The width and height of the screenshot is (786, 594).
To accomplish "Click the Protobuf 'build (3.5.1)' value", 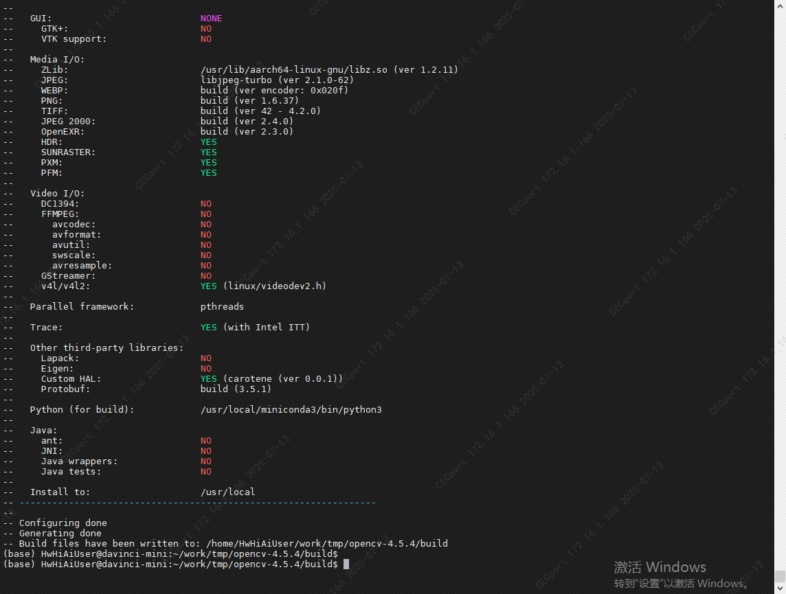I will pos(236,389).
